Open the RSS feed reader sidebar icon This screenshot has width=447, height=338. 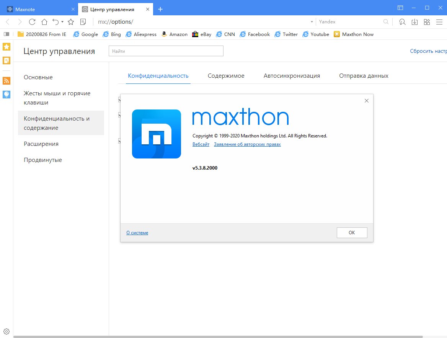click(7, 81)
